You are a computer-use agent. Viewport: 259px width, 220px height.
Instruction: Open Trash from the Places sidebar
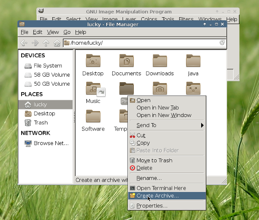pyautogui.click(x=41, y=123)
